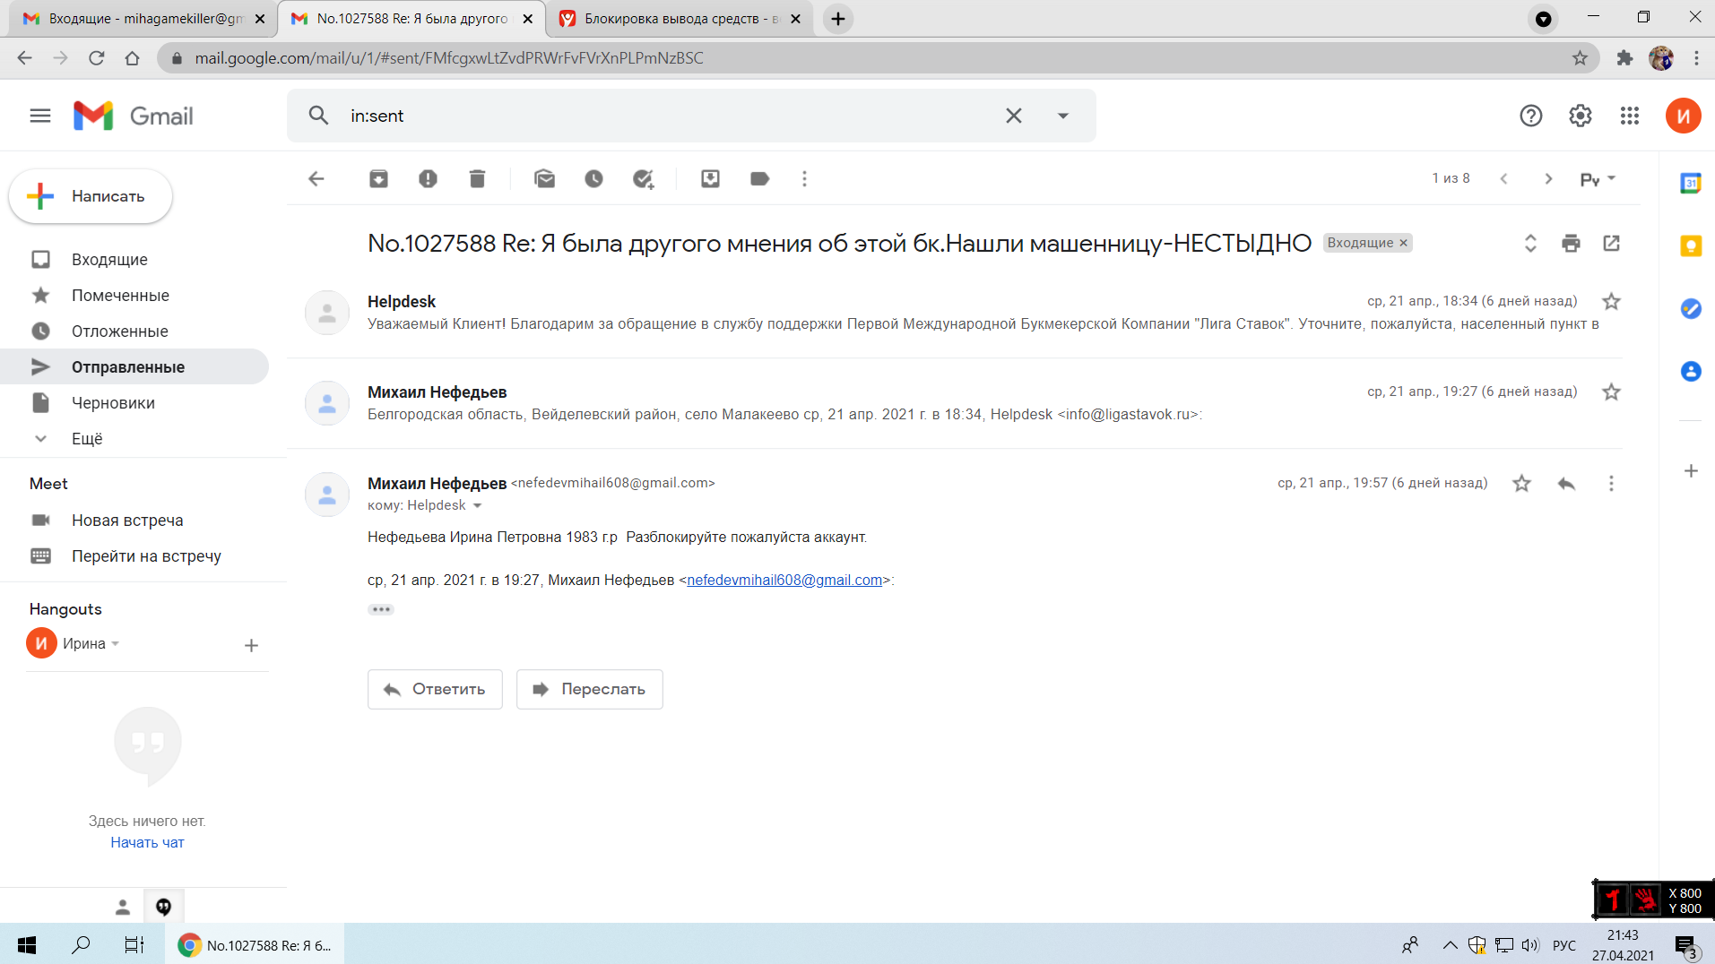Report this conversation as spam
This screenshot has width=1715, height=964.
(x=428, y=179)
